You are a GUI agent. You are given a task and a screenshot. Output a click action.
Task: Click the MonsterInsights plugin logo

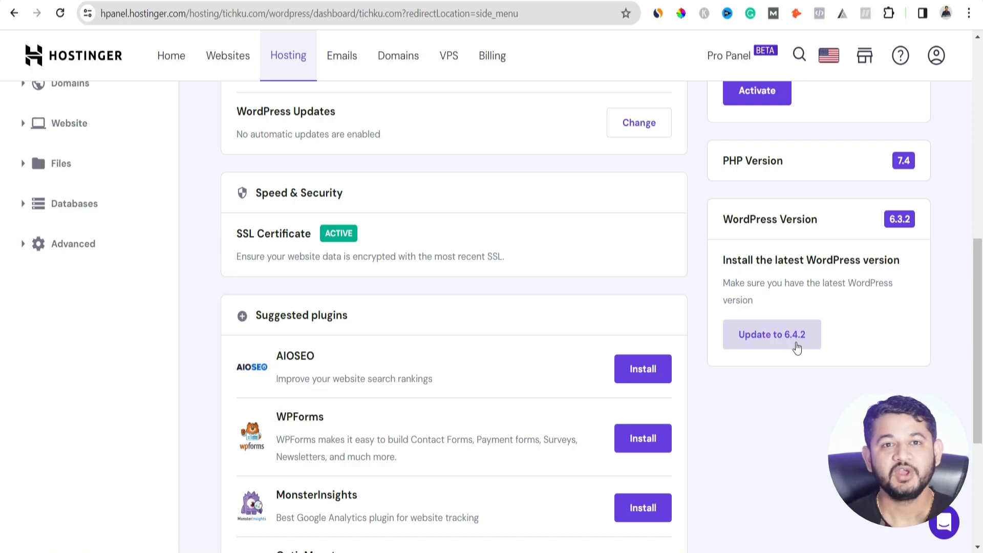252,506
